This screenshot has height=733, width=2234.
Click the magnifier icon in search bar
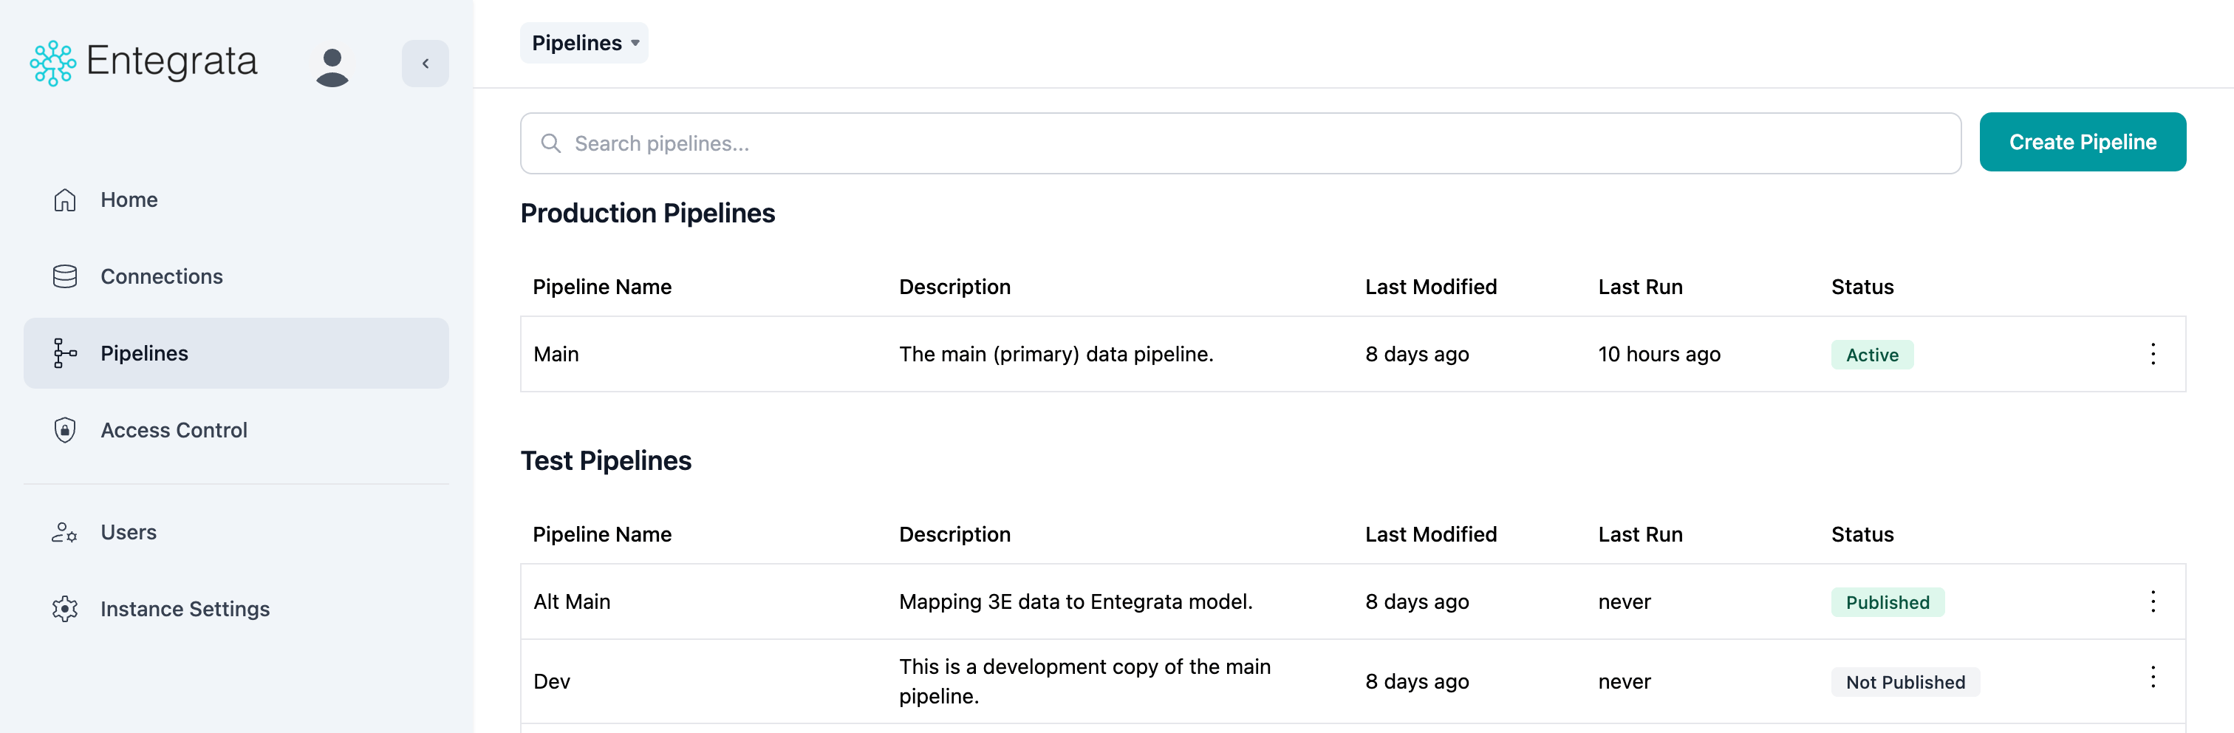pos(550,143)
